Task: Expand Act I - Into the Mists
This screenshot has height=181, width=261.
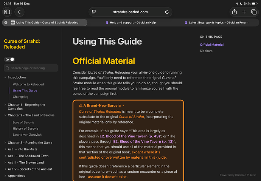Action: 5,149
